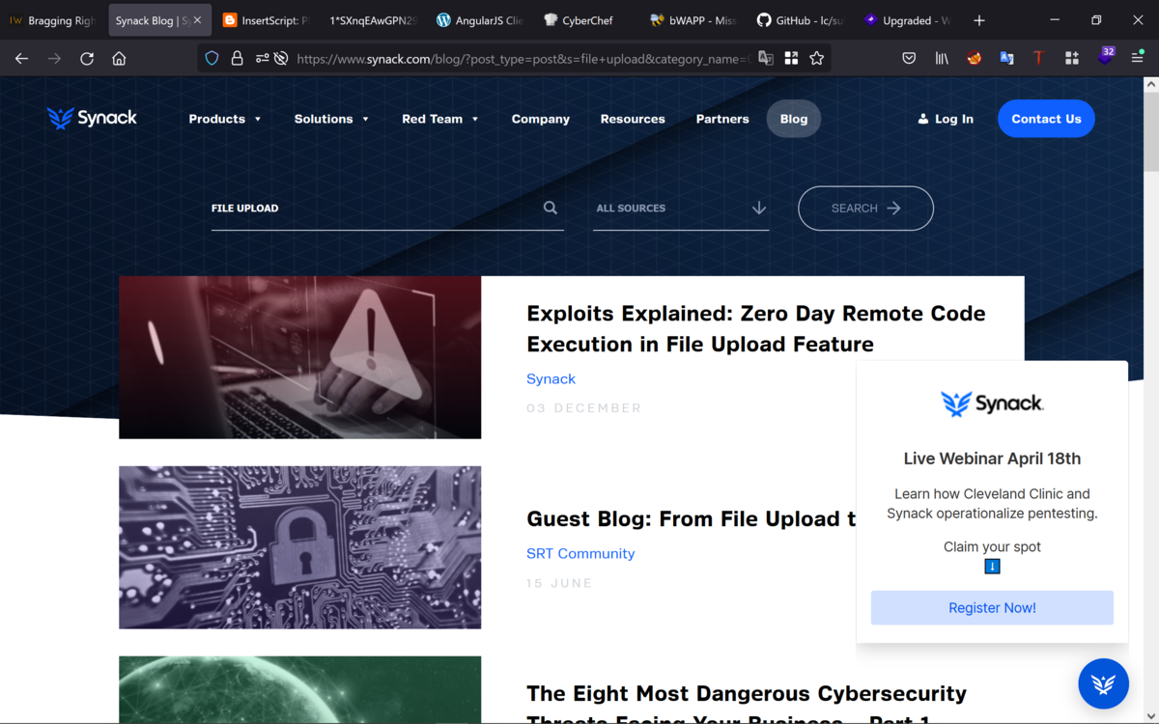Click the magnifier icon in search field
This screenshot has width=1159, height=724.
[551, 208]
